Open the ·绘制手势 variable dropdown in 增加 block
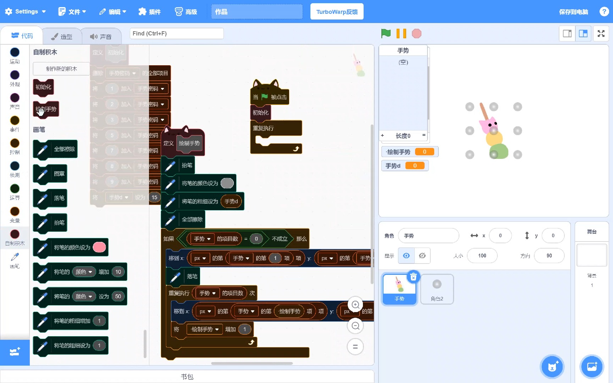The height and width of the screenshot is (383, 613). (x=205, y=329)
